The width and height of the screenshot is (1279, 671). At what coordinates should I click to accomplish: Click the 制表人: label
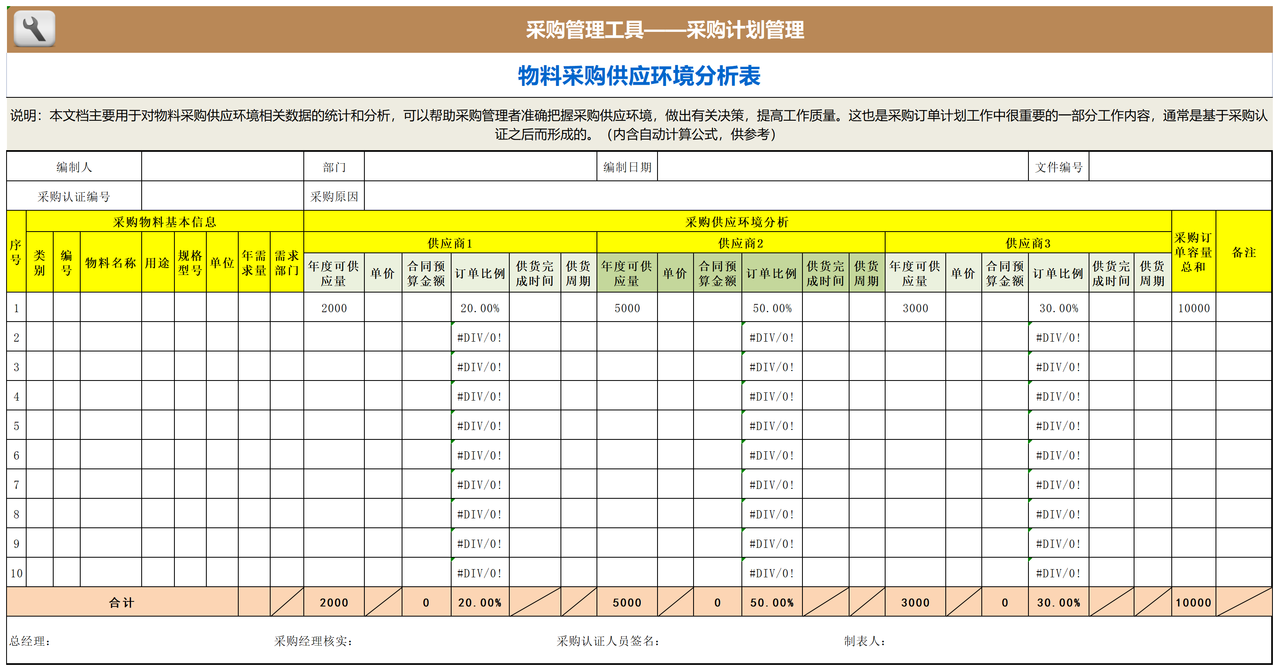click(x=865, y=641)
